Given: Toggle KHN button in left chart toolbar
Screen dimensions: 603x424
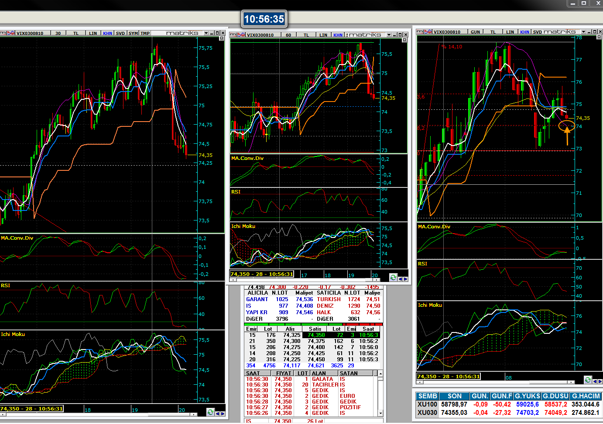Looking at the screenshot, I should coord(107,33).
